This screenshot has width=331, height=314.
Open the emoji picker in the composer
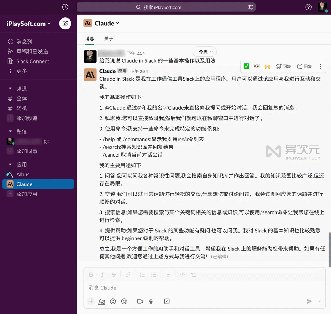tap(113, 301)
